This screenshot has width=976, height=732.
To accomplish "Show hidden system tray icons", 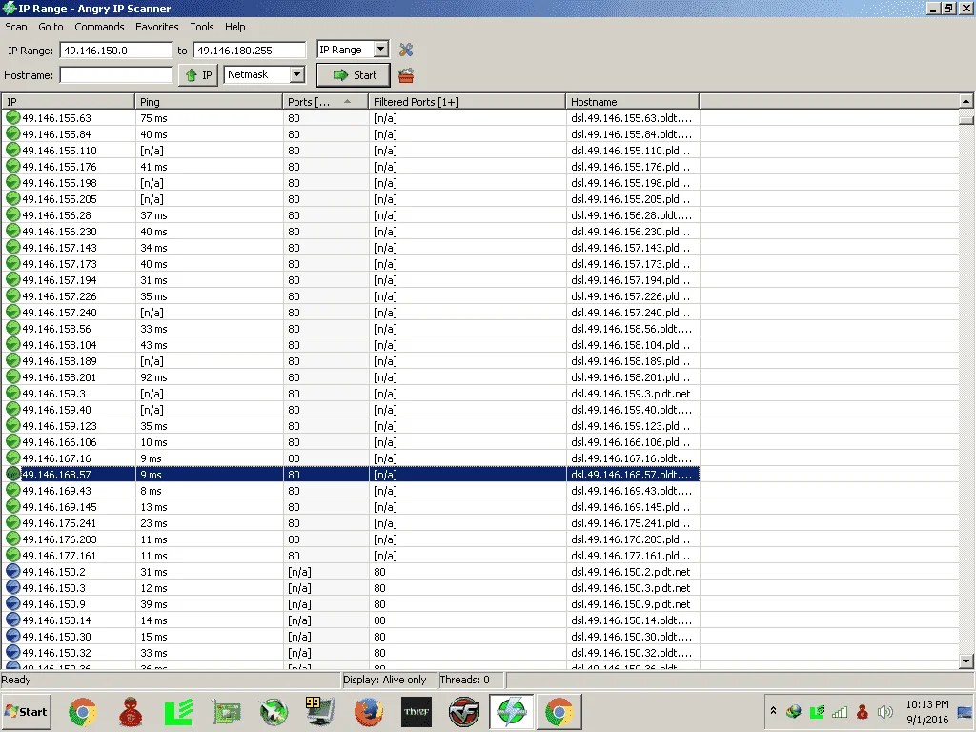I will [x=773, y=711].
